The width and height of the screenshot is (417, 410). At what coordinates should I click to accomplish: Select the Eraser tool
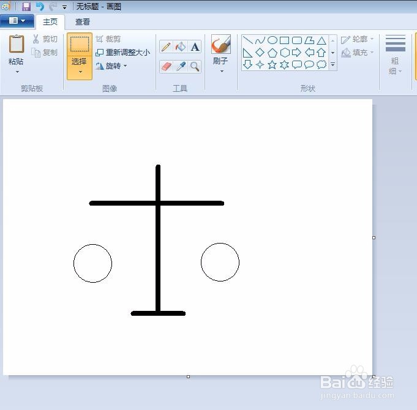(166, 67)
